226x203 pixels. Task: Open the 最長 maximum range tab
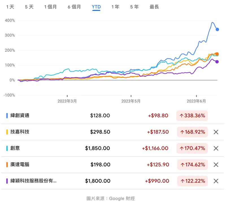[154, 7]
